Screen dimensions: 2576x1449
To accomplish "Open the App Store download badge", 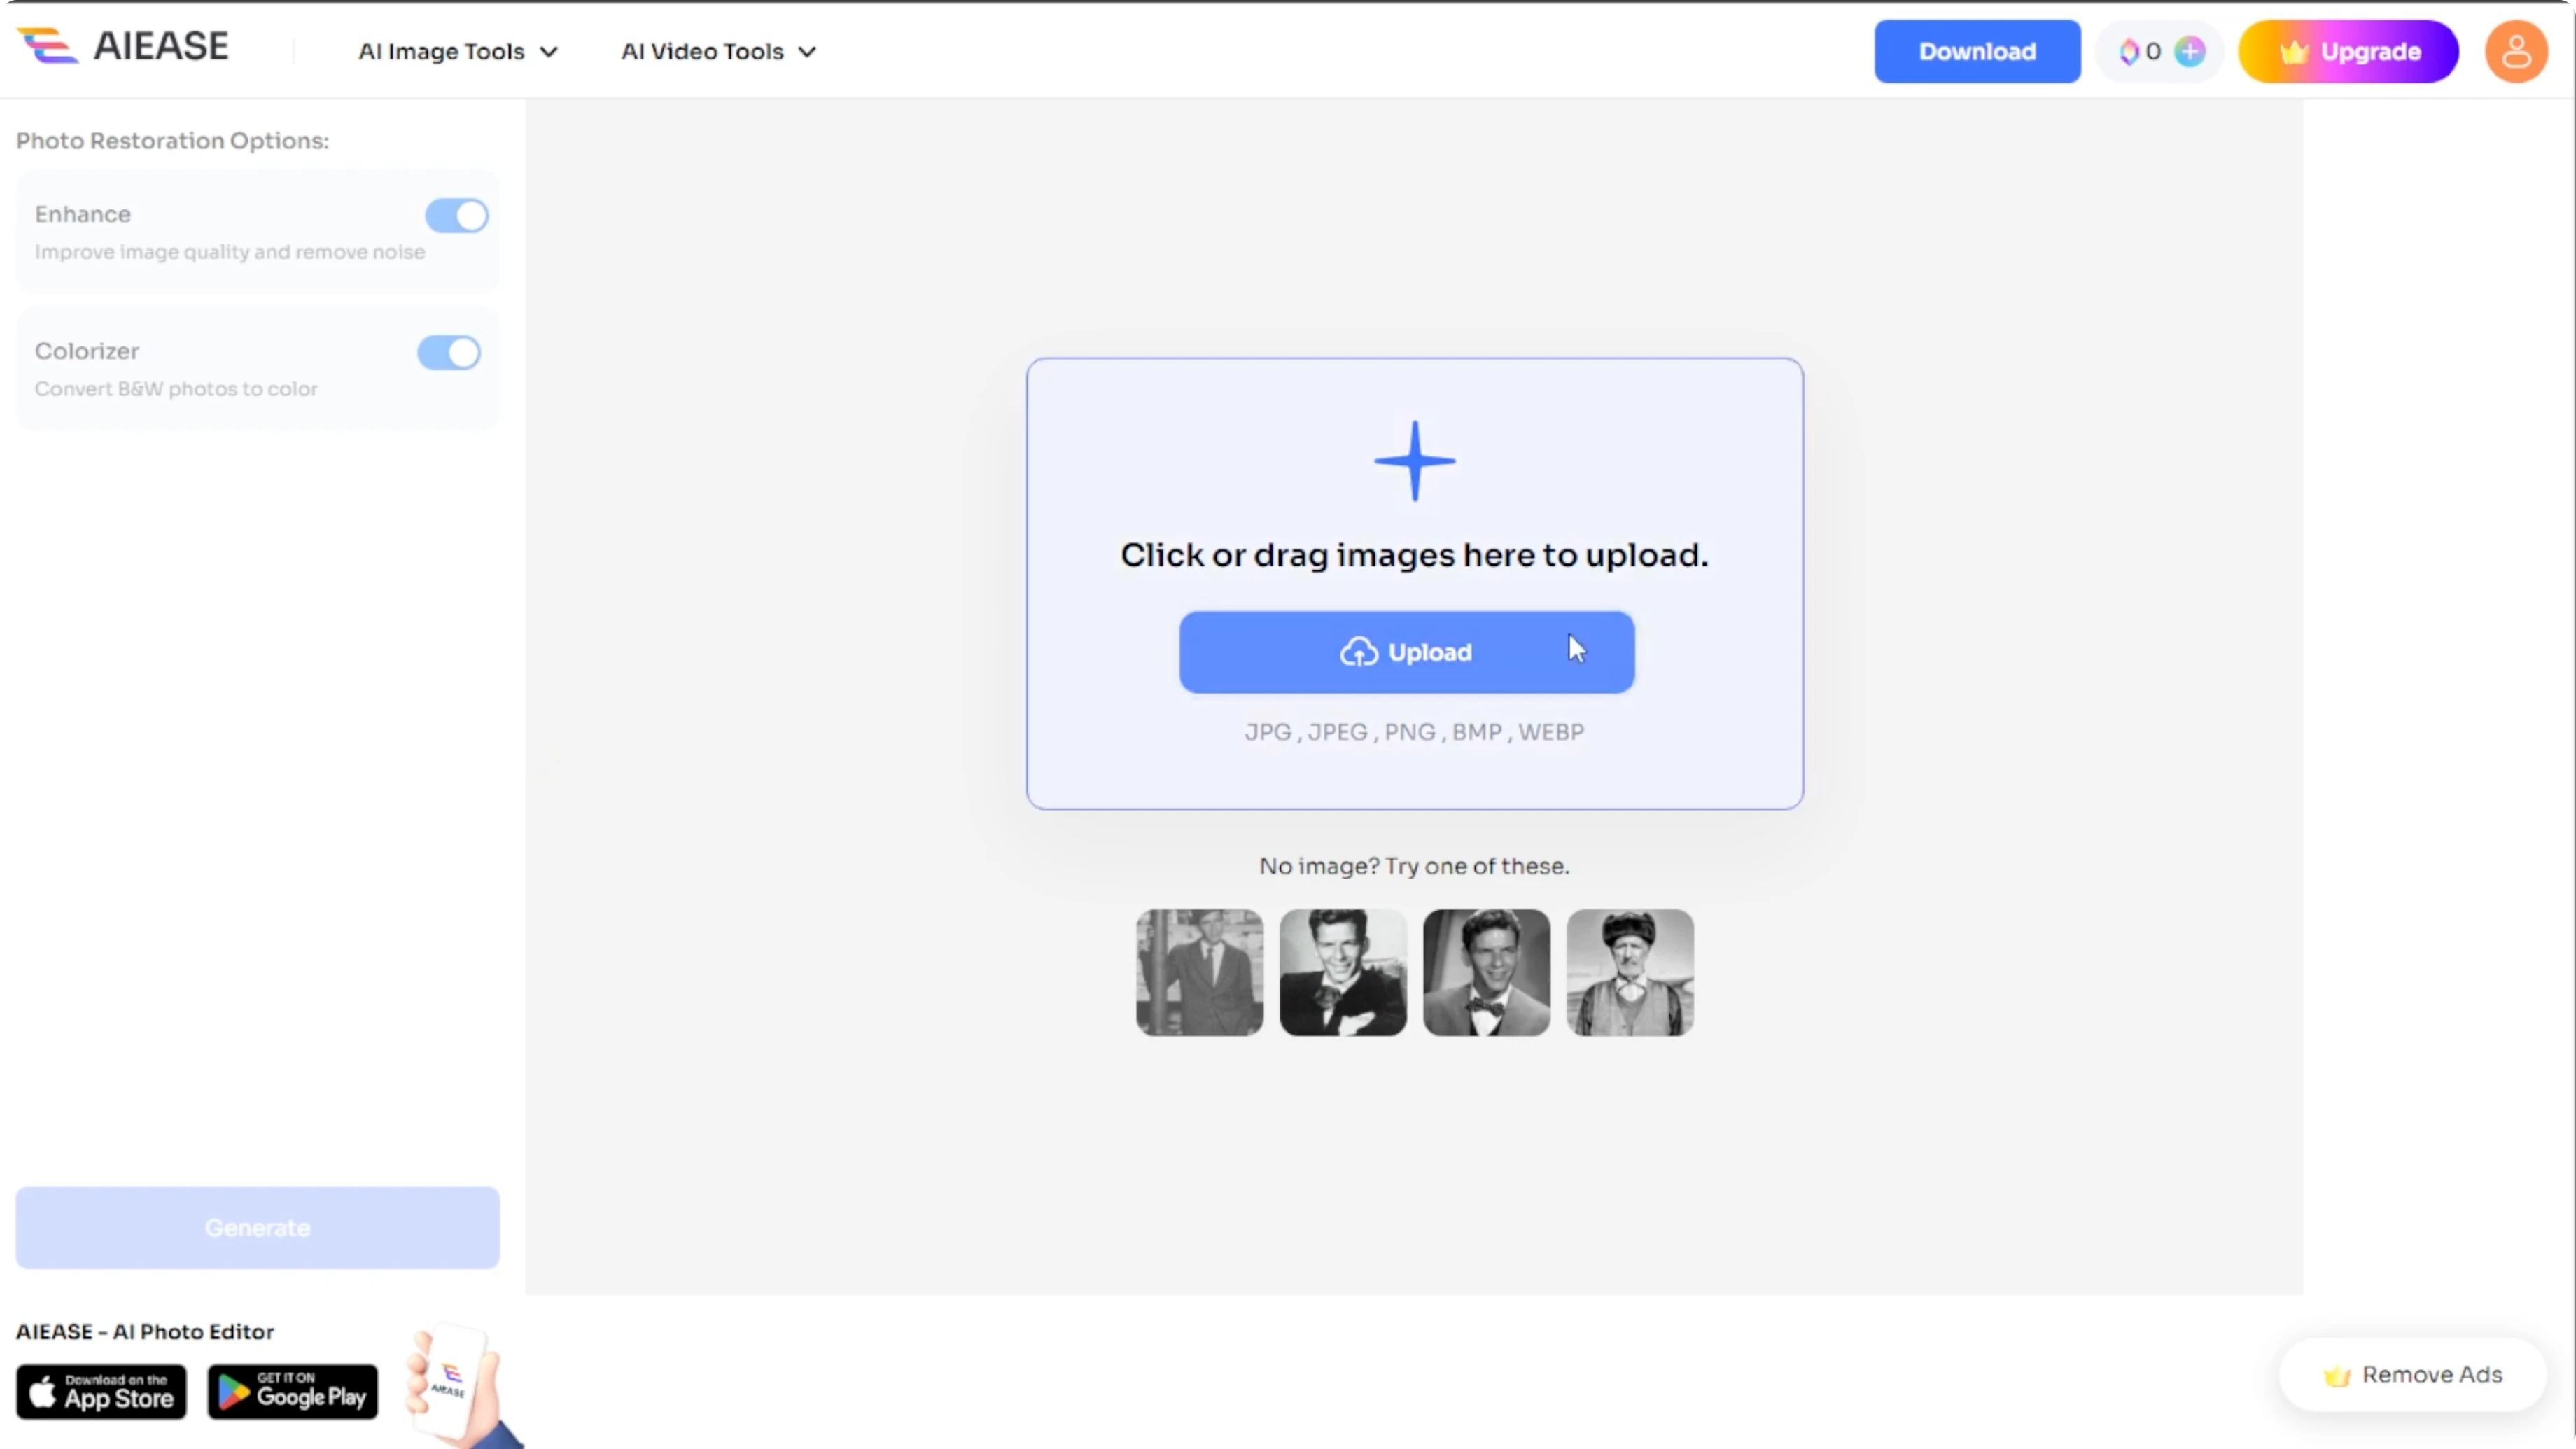I will (101, 1391).
